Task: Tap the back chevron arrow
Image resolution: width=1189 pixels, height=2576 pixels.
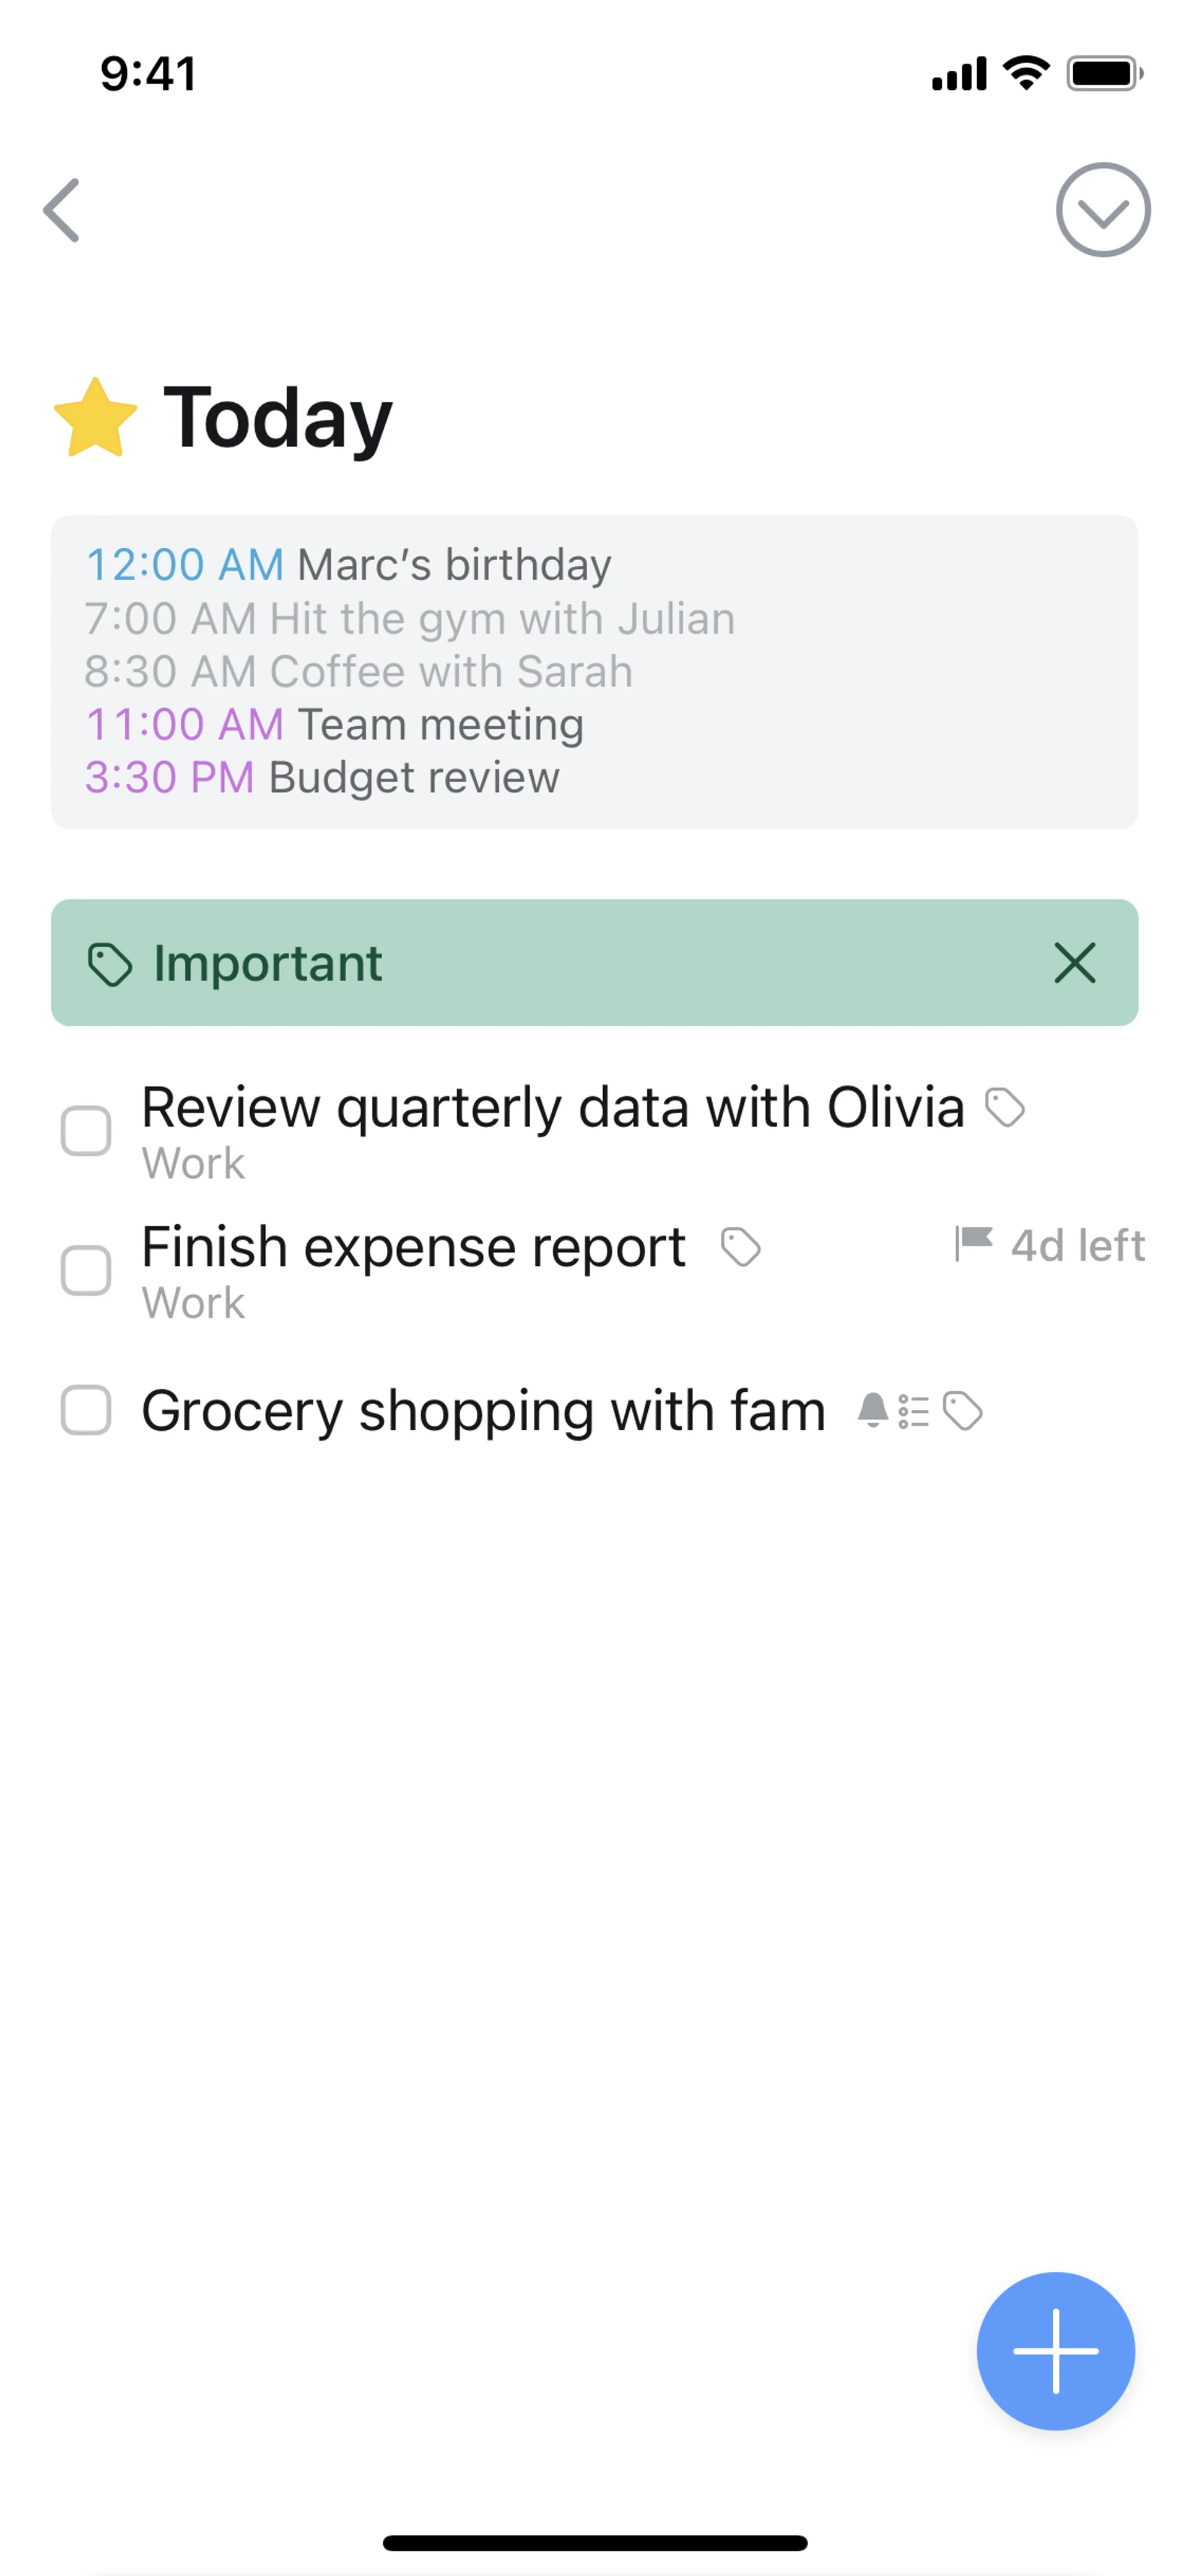Action: pos(62,210)
